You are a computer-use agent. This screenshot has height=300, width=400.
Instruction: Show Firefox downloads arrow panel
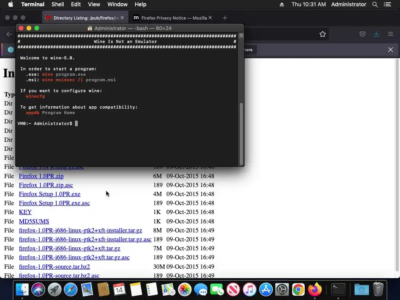pos(376,34)
